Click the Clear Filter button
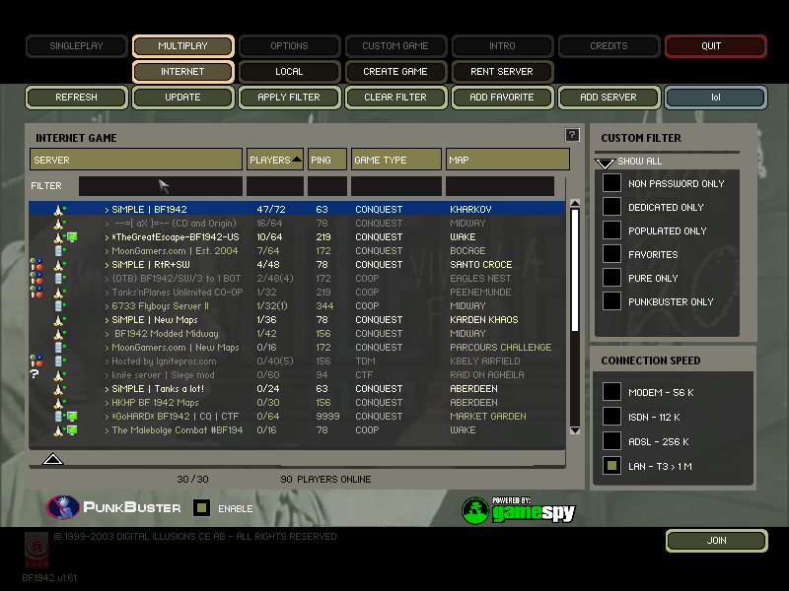789x591 pixels. (x=395, y=97)
